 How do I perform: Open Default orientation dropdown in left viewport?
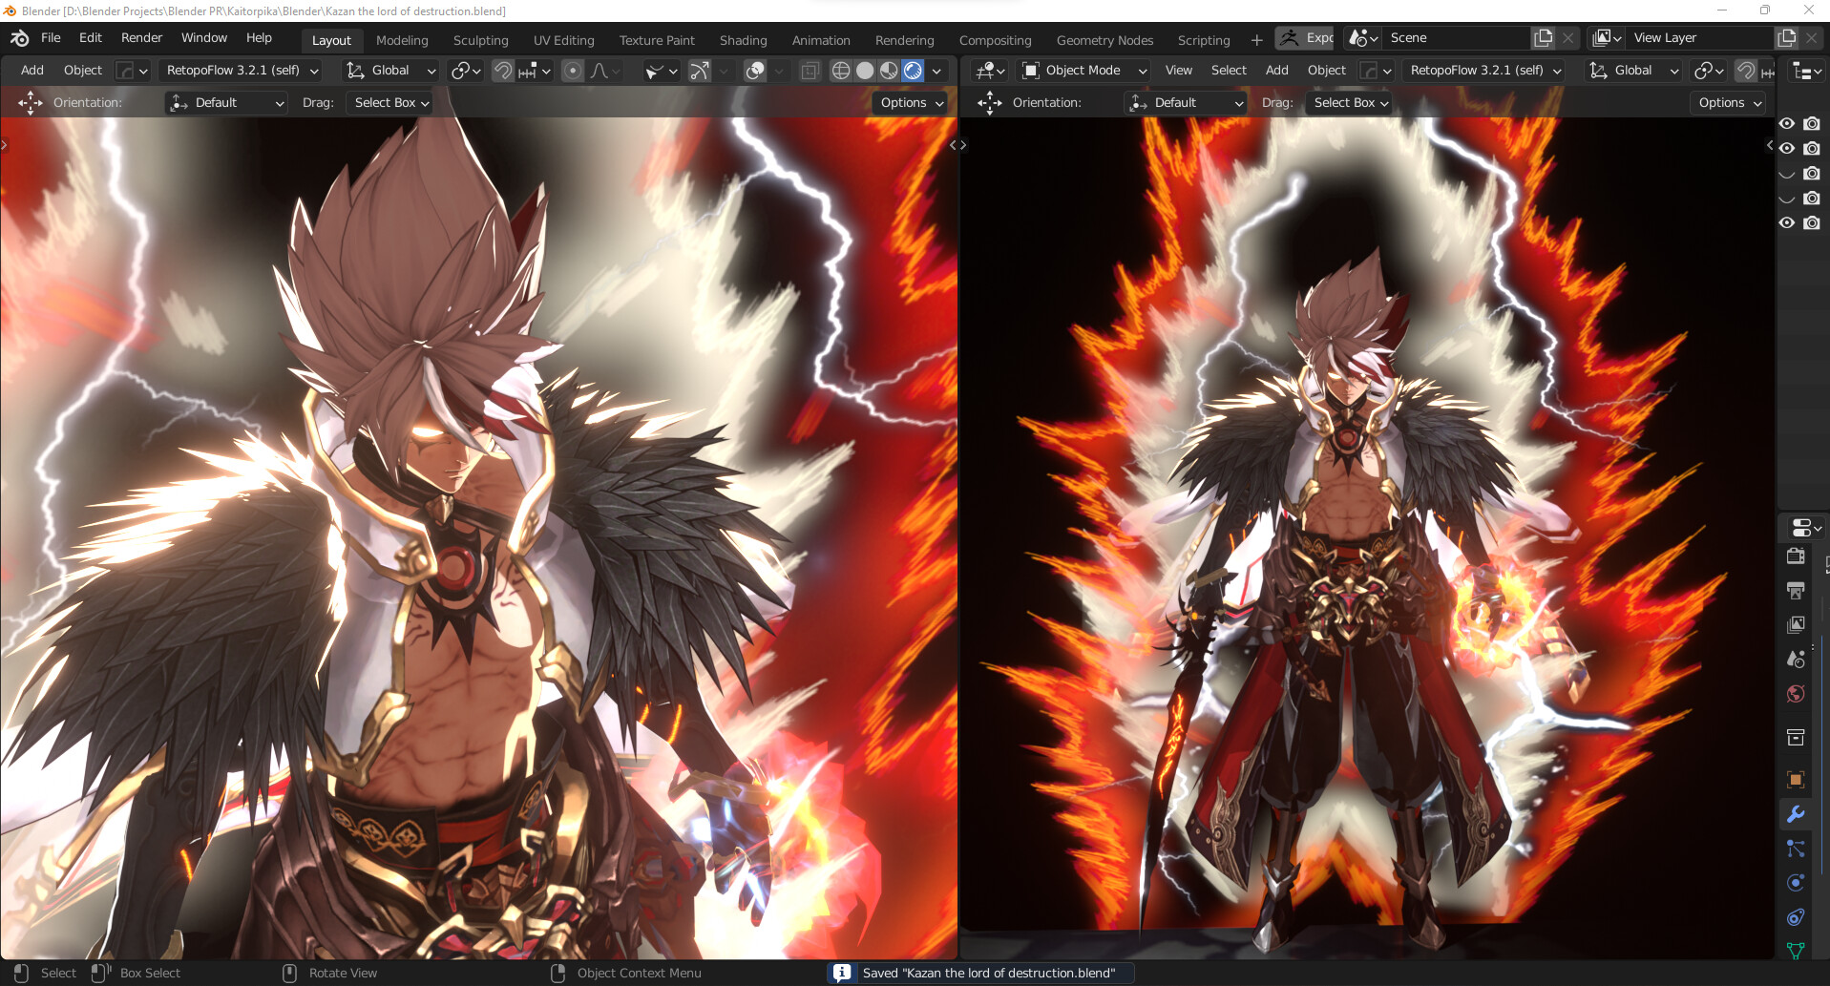point(226,103)
